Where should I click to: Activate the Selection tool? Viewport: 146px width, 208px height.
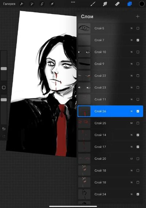(x=42, y=4)
